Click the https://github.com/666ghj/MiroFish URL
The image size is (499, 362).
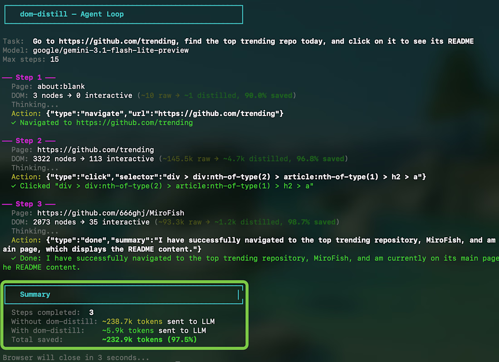tap(111, 213)
